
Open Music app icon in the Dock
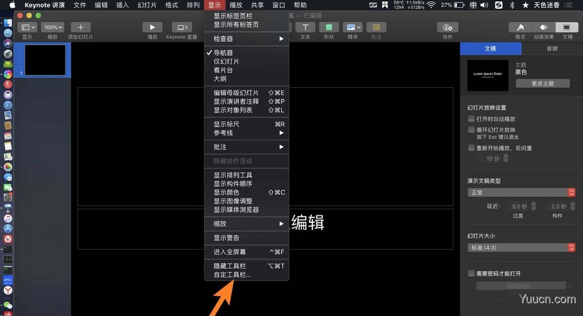pos(8,218)
